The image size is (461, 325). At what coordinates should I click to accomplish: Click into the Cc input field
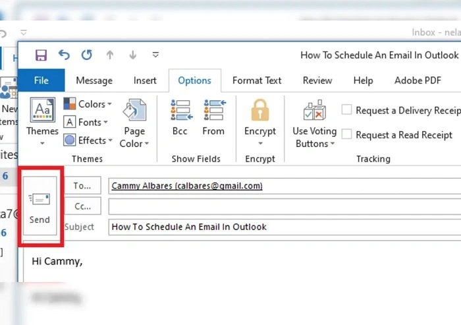pos(285,206)
